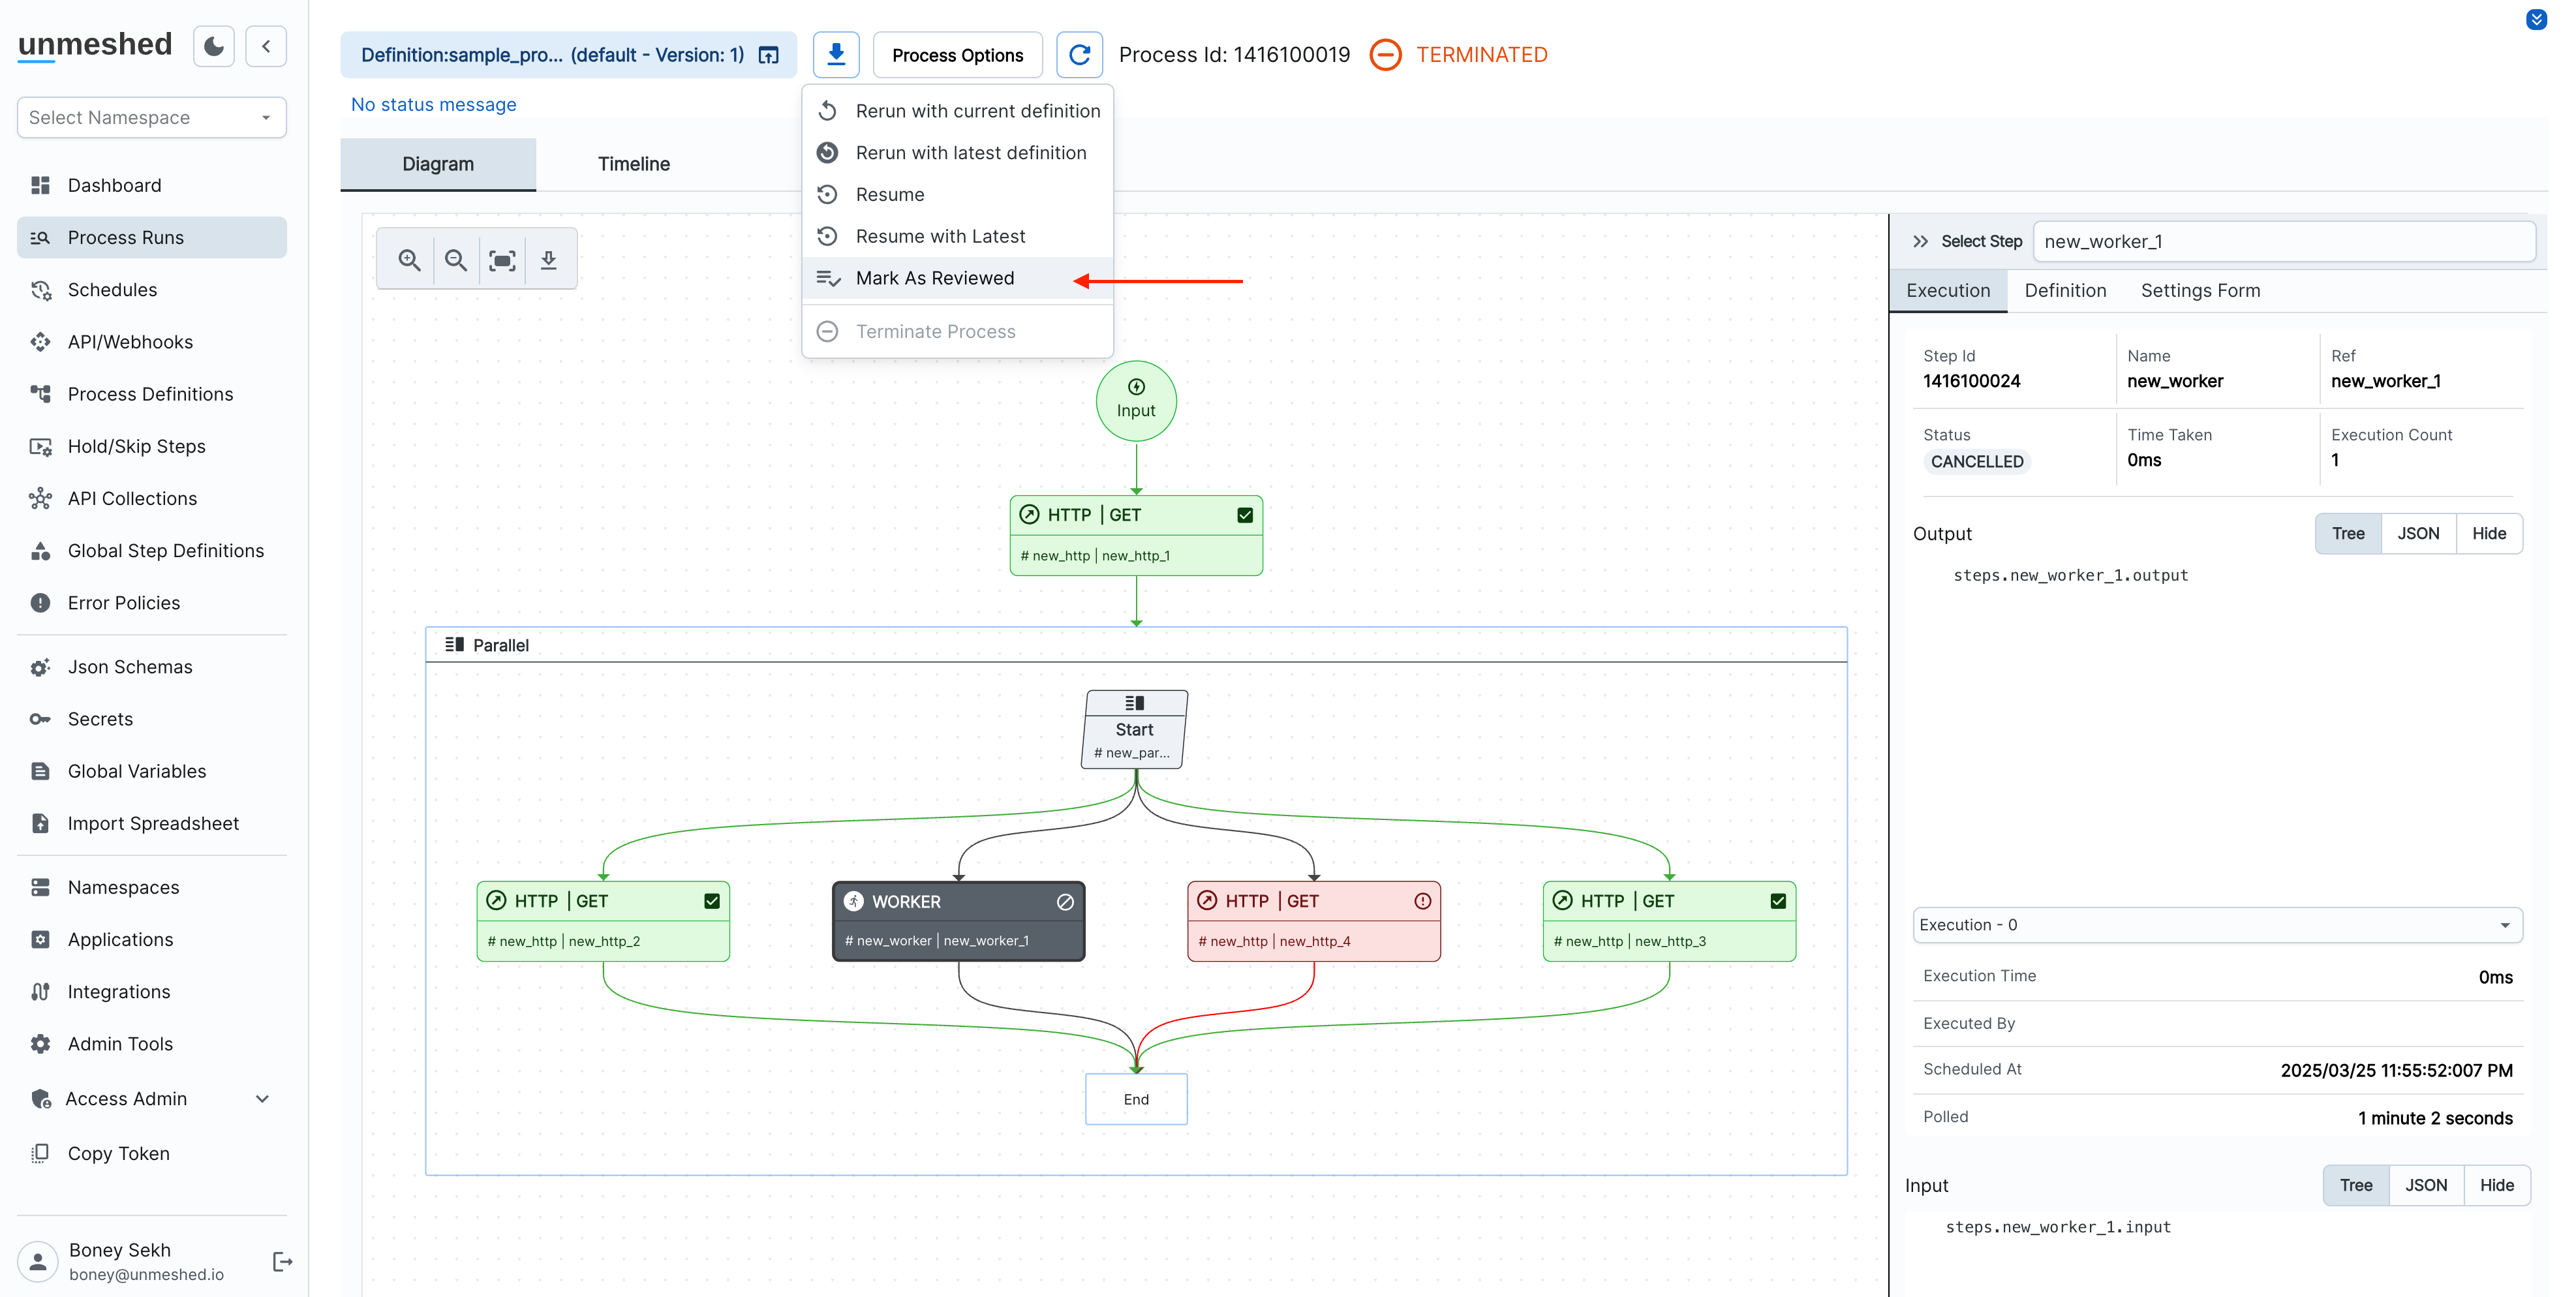Collapse the sidebar with the chevron

pos(266,46)
